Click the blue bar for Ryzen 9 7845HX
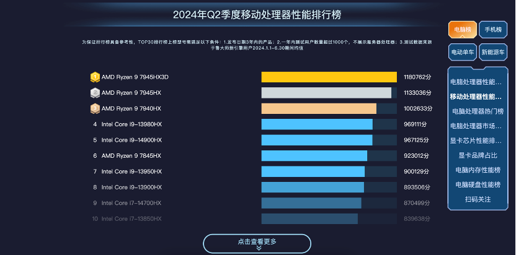The width and height of the screenshot is (516, 255). click(x=314, y=156)
